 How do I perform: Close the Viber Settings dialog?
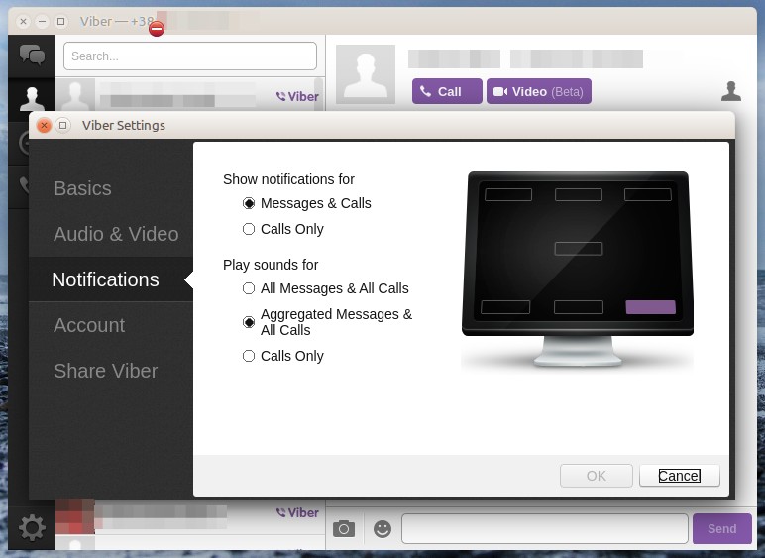click(44, 125)
